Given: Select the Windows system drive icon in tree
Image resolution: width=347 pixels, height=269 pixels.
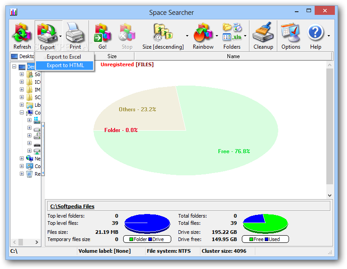Looking at the screenshot, I should pos(37,120).
